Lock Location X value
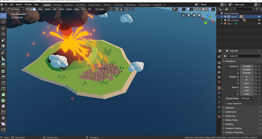This screenshot has width=262, height=139. coord(255,66)
